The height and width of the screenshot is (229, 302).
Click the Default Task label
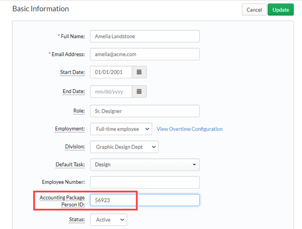(70, 164)
